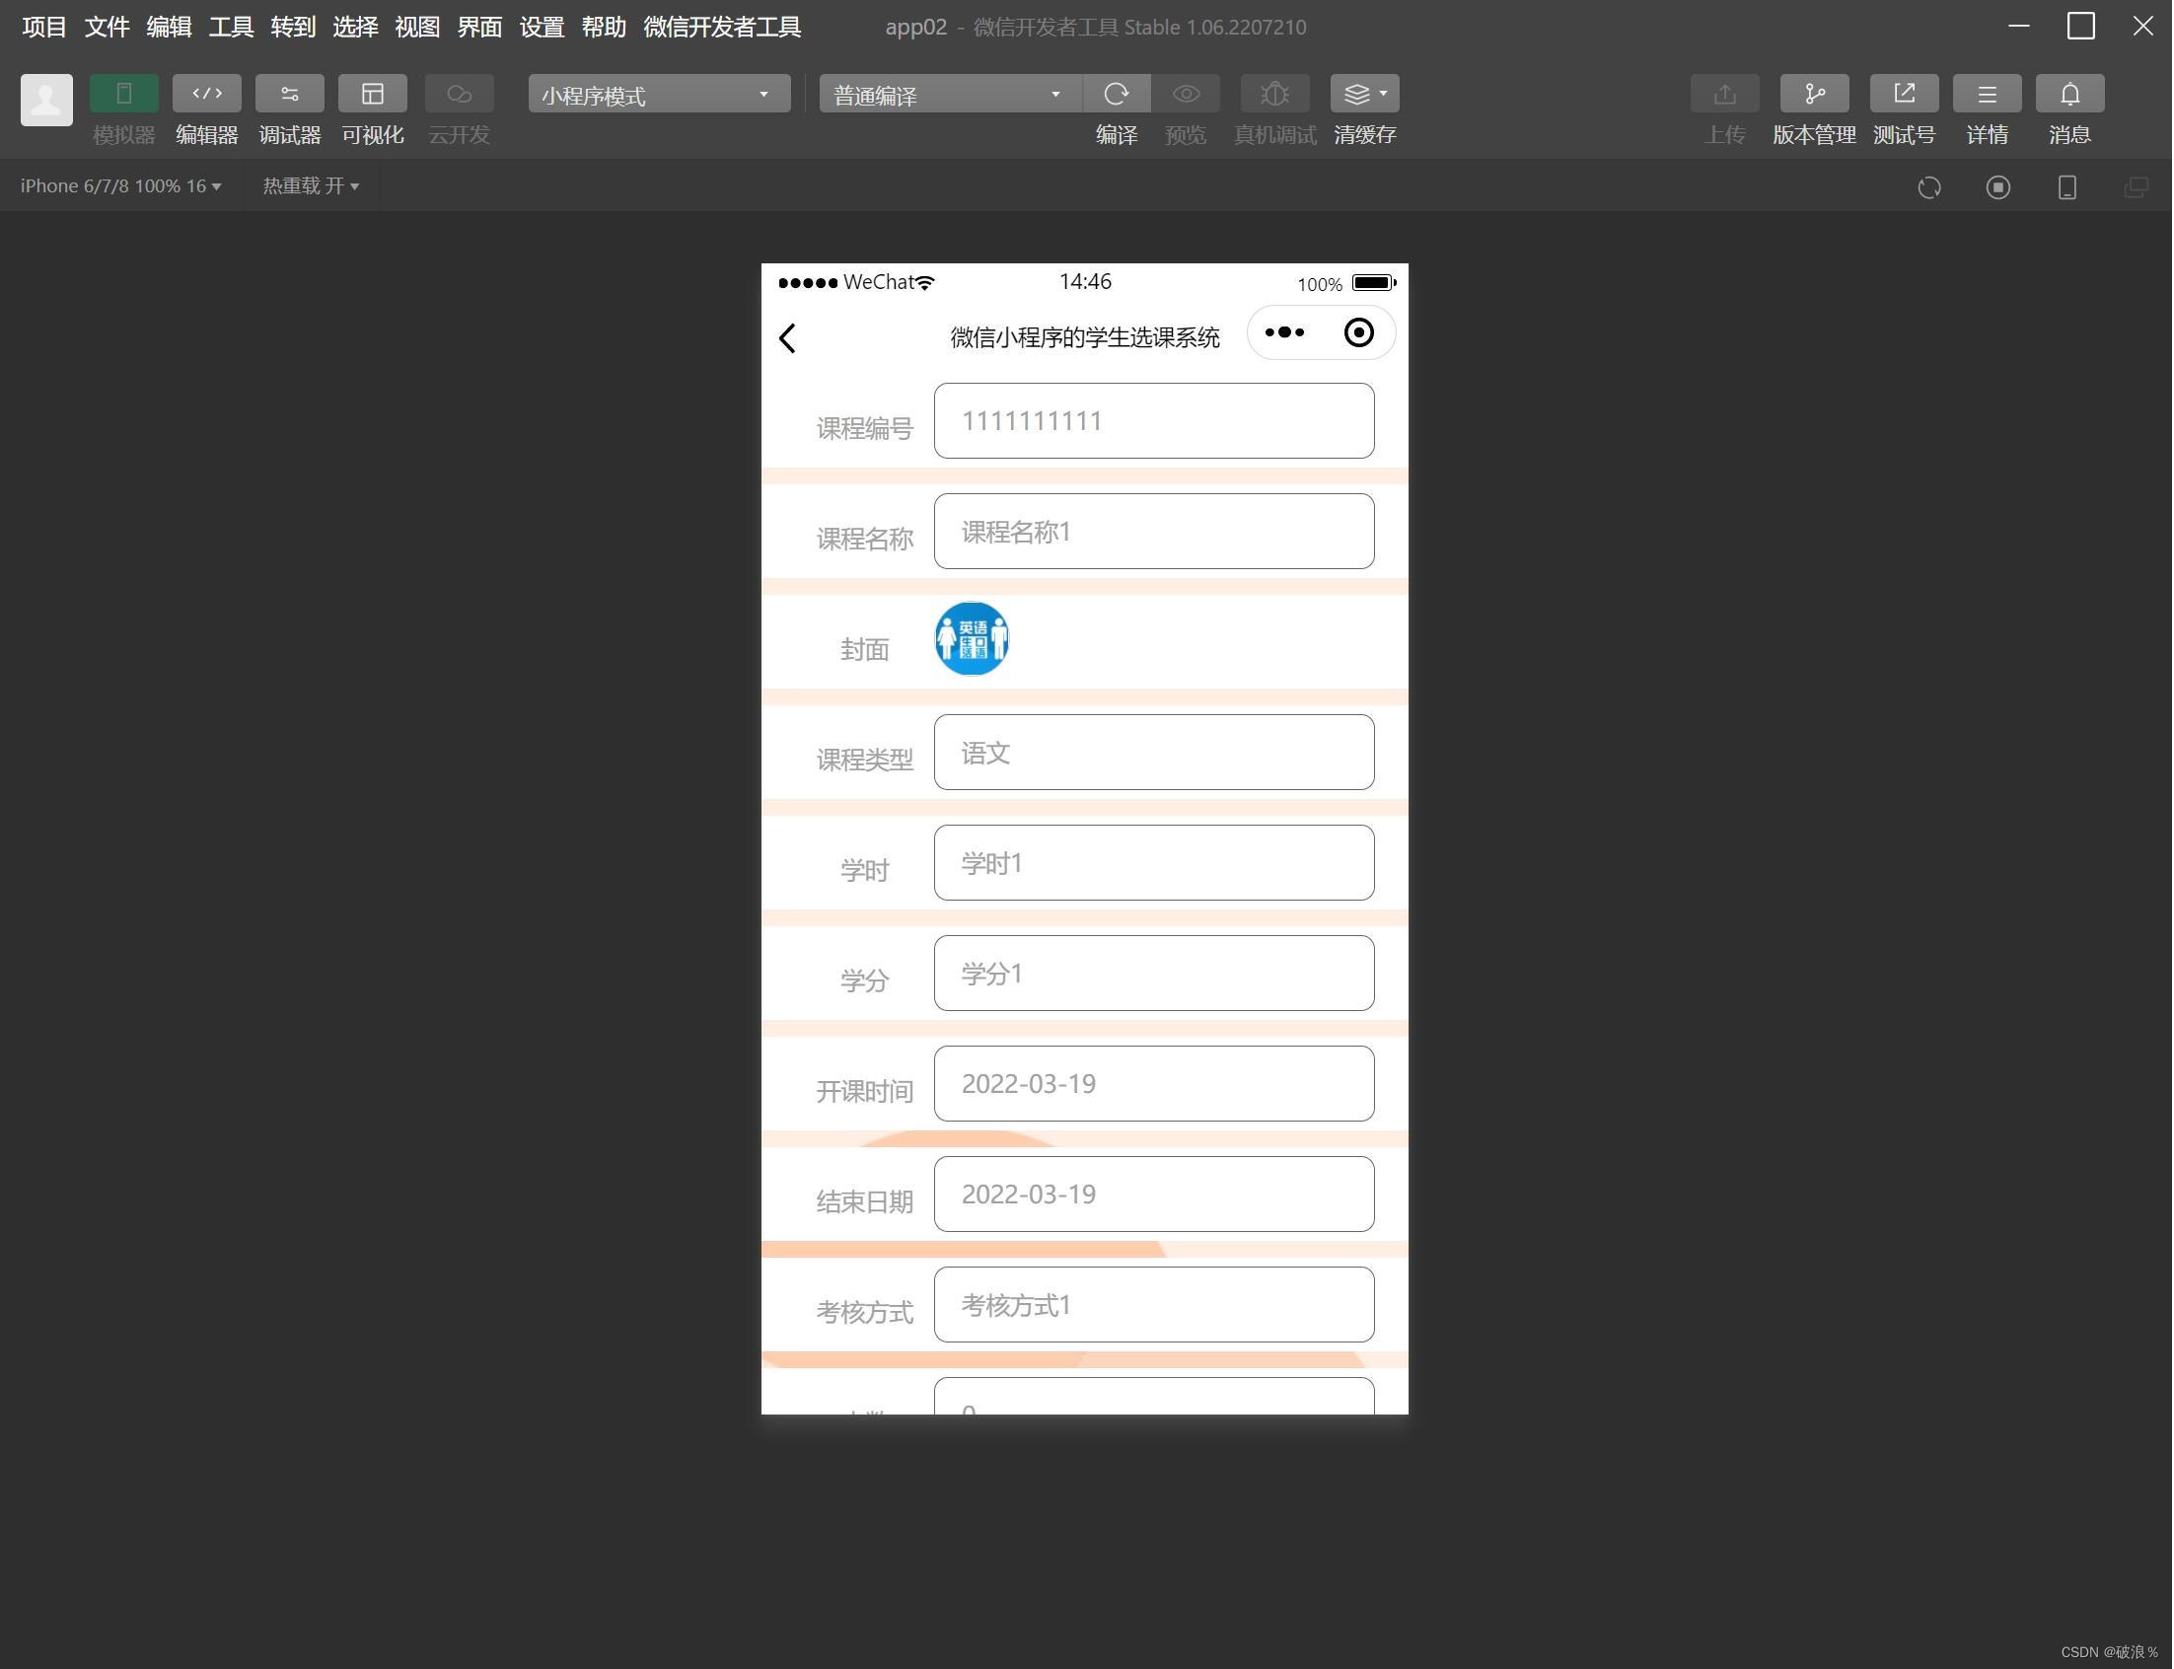
Task: Click the compile refresh icon
Action: click(1117, 94)
